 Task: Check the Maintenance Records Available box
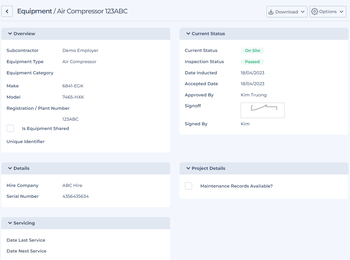(x=189, y=186)
